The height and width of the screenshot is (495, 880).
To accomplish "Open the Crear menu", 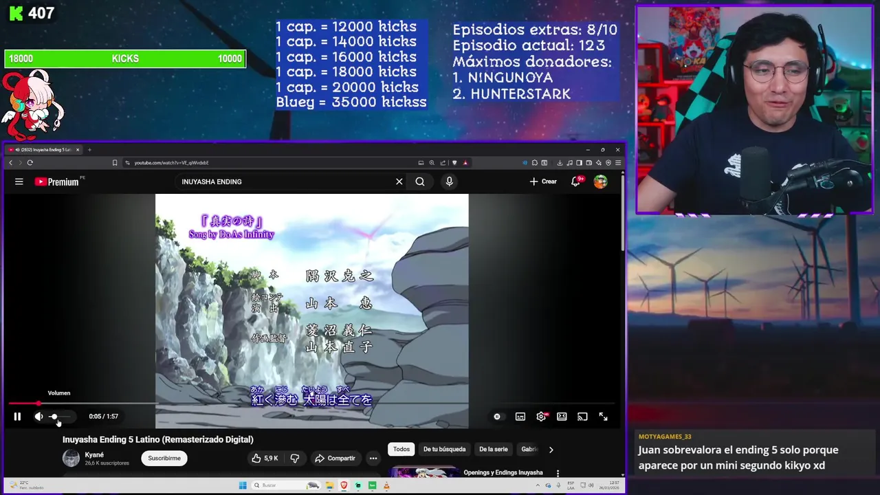I will point(543,181).
